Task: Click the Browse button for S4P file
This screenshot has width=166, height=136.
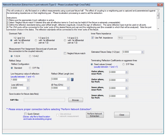Action: coord(76,100)
